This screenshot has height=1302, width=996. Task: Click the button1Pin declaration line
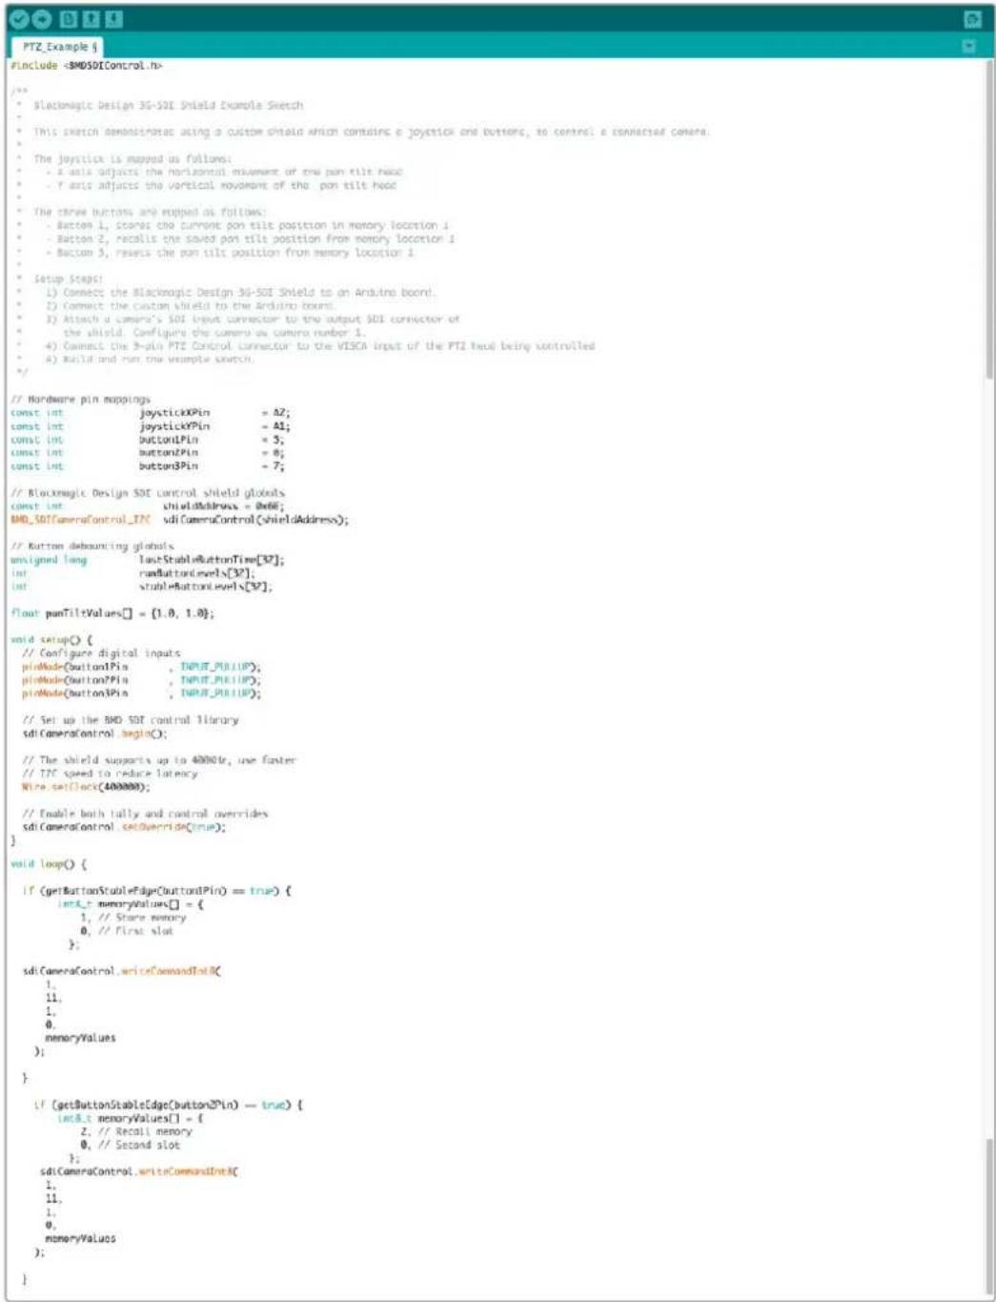(x=148, y=440)
